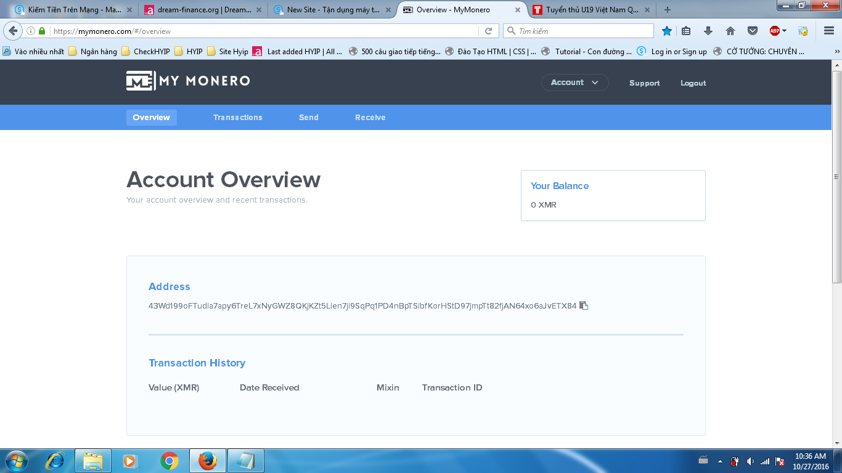Open the network signal tray icon
Screen dimensions: 842x473
pyautogui.click(x=765, y=461)
